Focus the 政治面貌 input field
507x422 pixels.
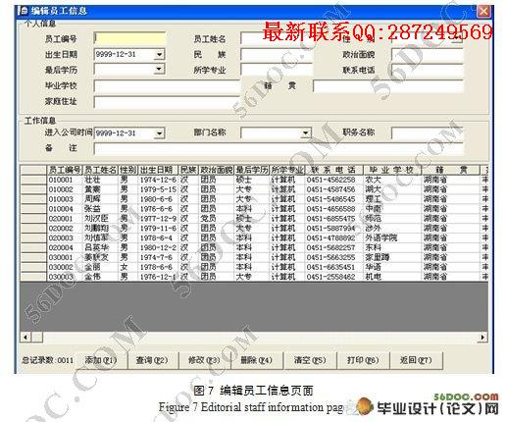[428, 54]
